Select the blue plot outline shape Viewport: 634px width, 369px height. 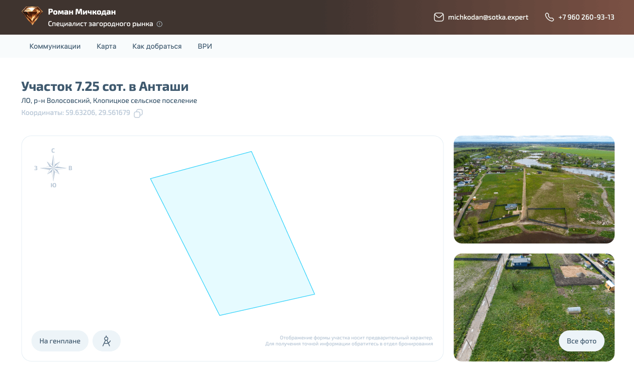[233, 233]
